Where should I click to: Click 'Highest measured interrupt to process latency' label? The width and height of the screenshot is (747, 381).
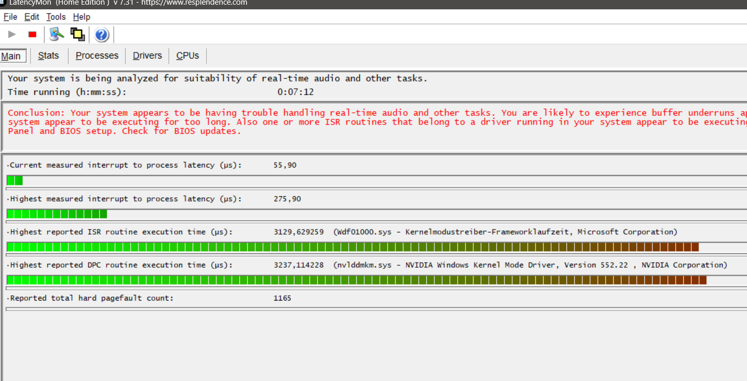(x=126, y=199)
